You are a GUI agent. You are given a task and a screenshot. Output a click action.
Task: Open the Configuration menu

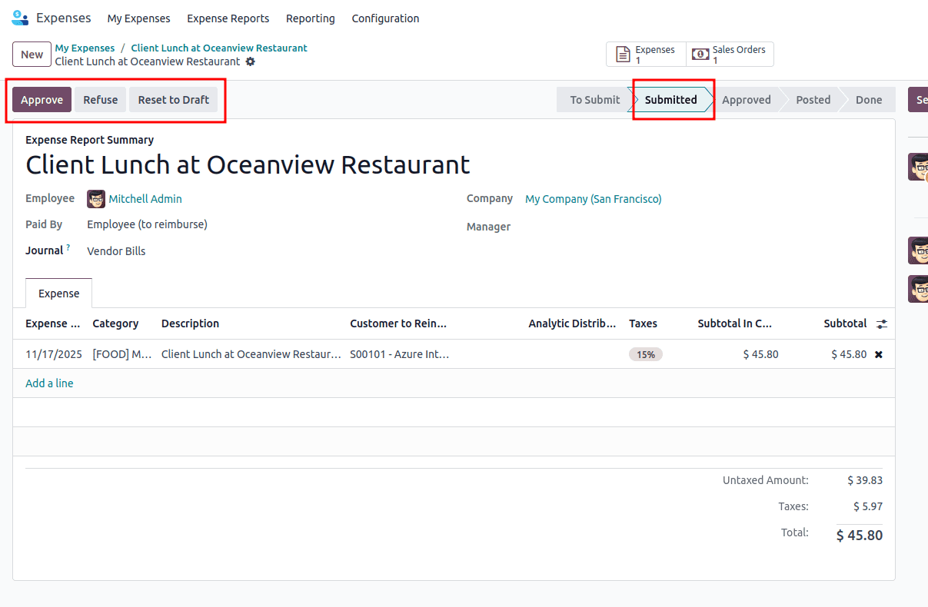click(385, 18)
